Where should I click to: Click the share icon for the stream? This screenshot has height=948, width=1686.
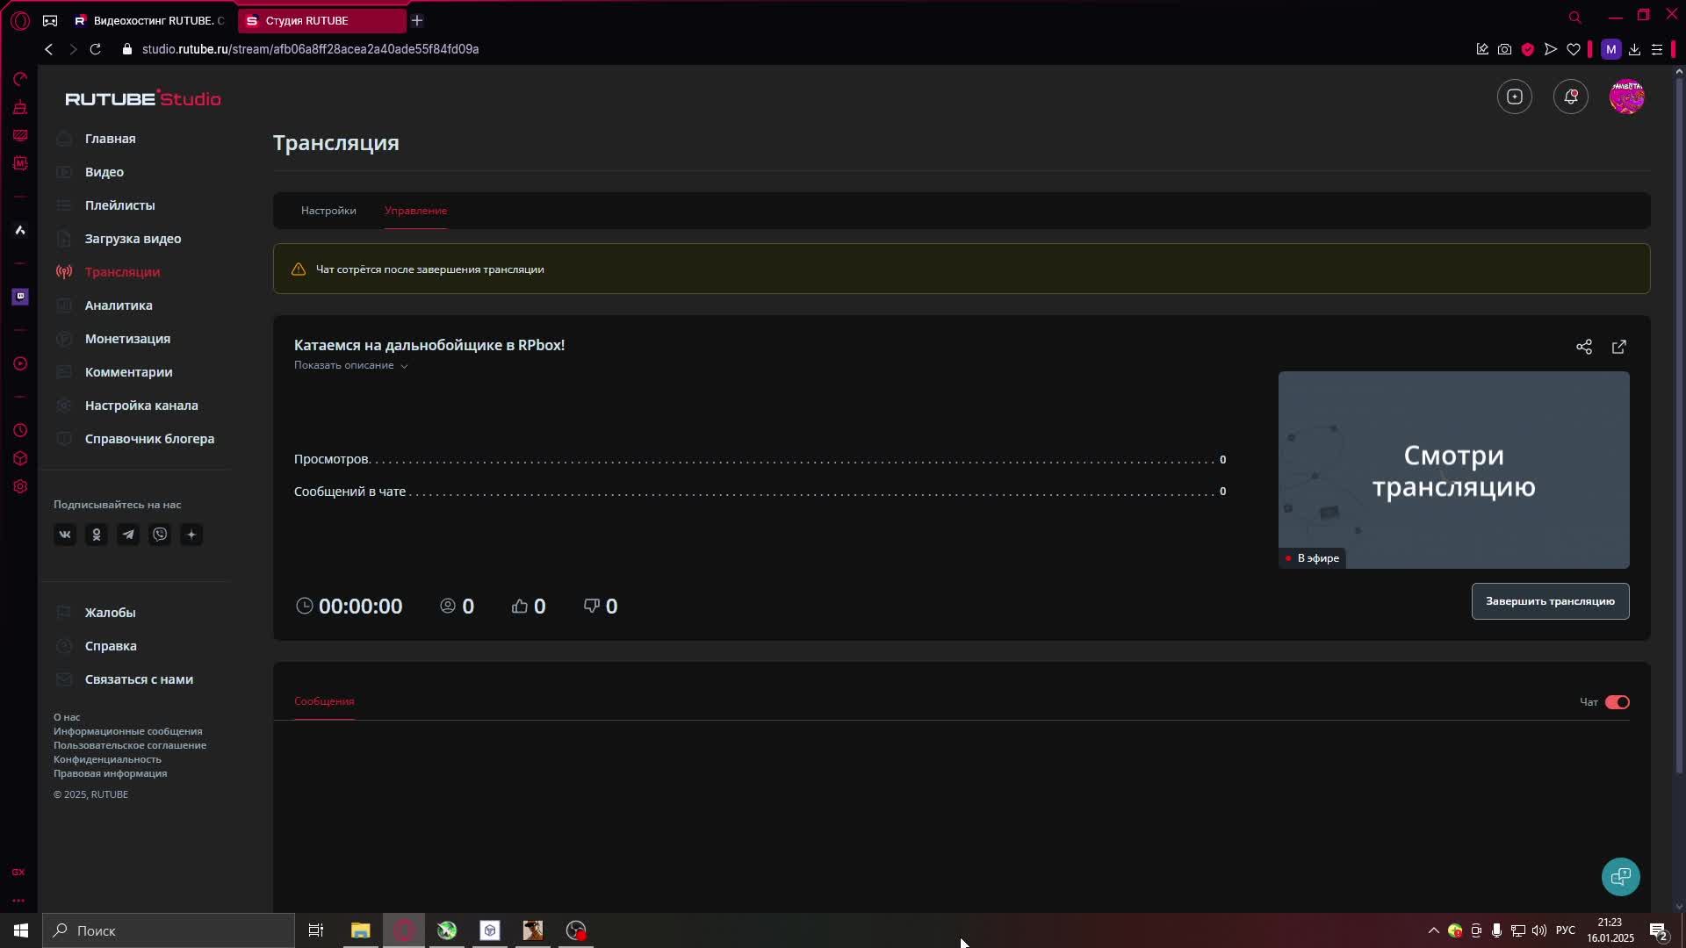[x=1583, y=347]
